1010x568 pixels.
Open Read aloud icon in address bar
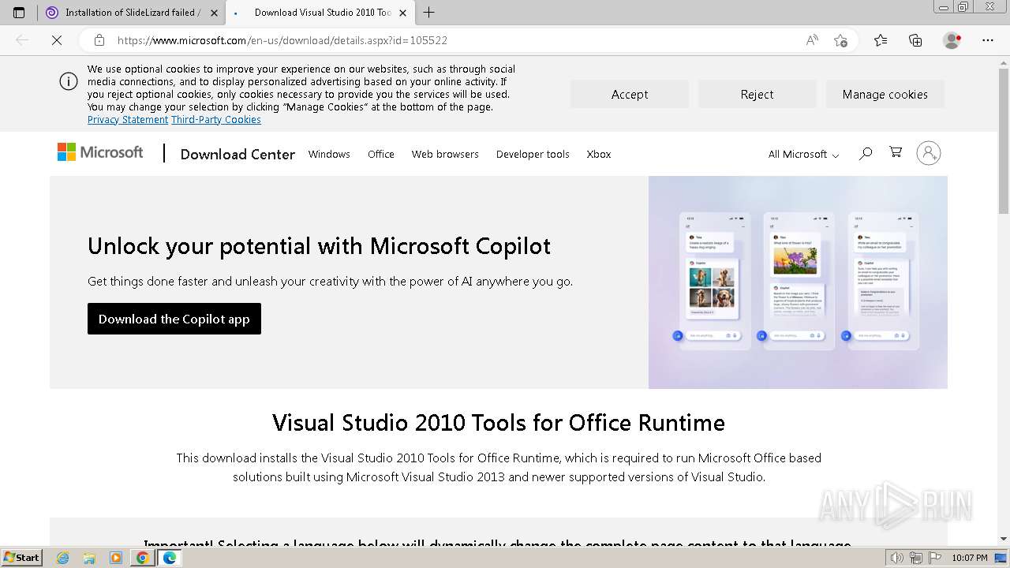[x=812, y=40]
